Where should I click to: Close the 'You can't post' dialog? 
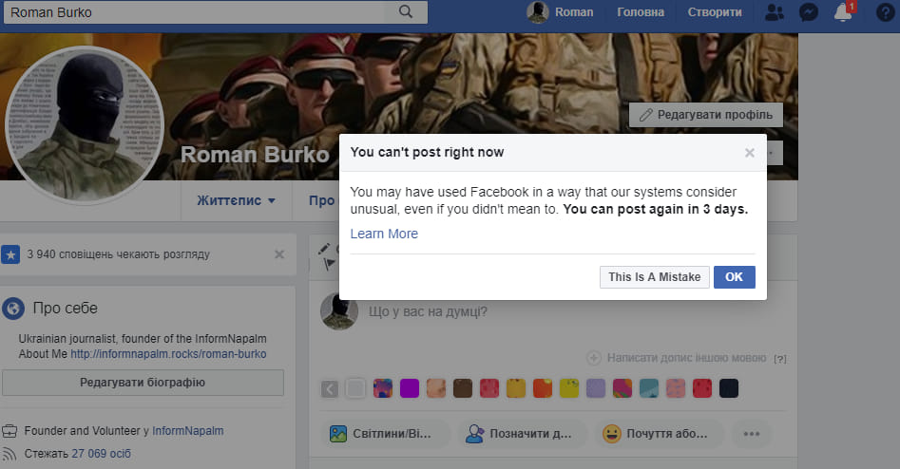click(749, 152)
